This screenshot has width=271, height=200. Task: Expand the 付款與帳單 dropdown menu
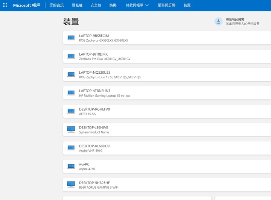pyautogui.click(x=137, y=5)
